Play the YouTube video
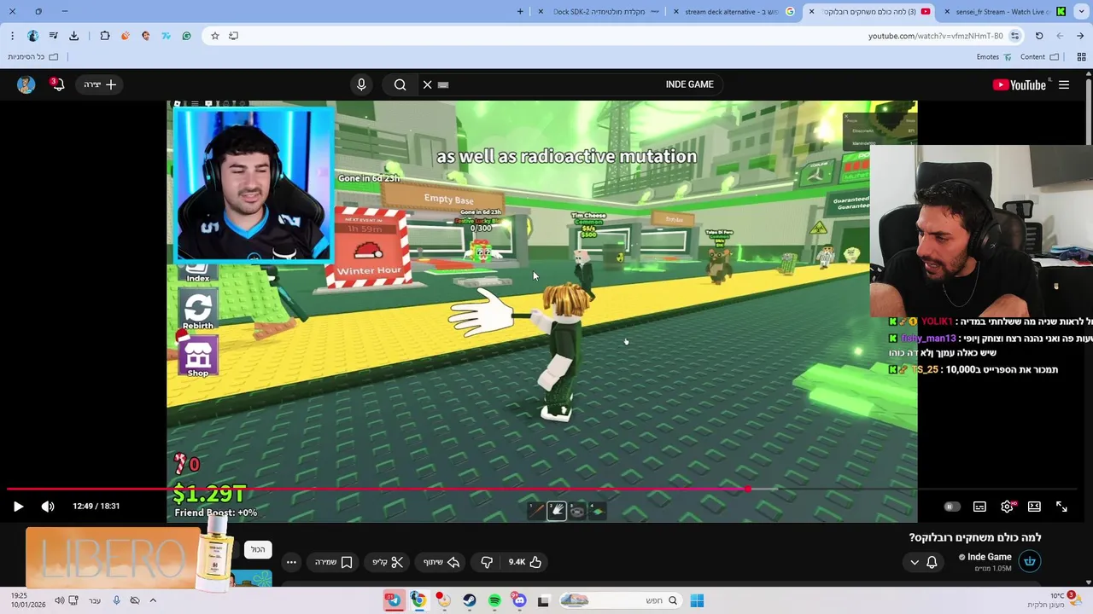Viewport: 1093px width, 614px height. tap(18, 507)
